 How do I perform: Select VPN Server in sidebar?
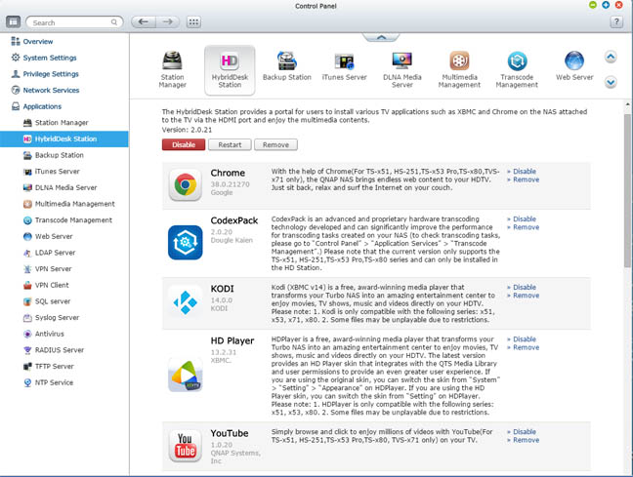point(53,268)
